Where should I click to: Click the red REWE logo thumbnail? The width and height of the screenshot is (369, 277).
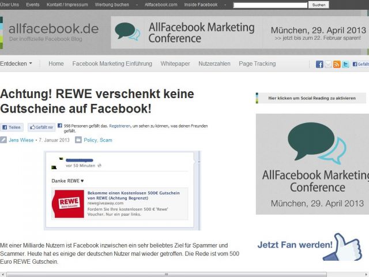point(68,204)
